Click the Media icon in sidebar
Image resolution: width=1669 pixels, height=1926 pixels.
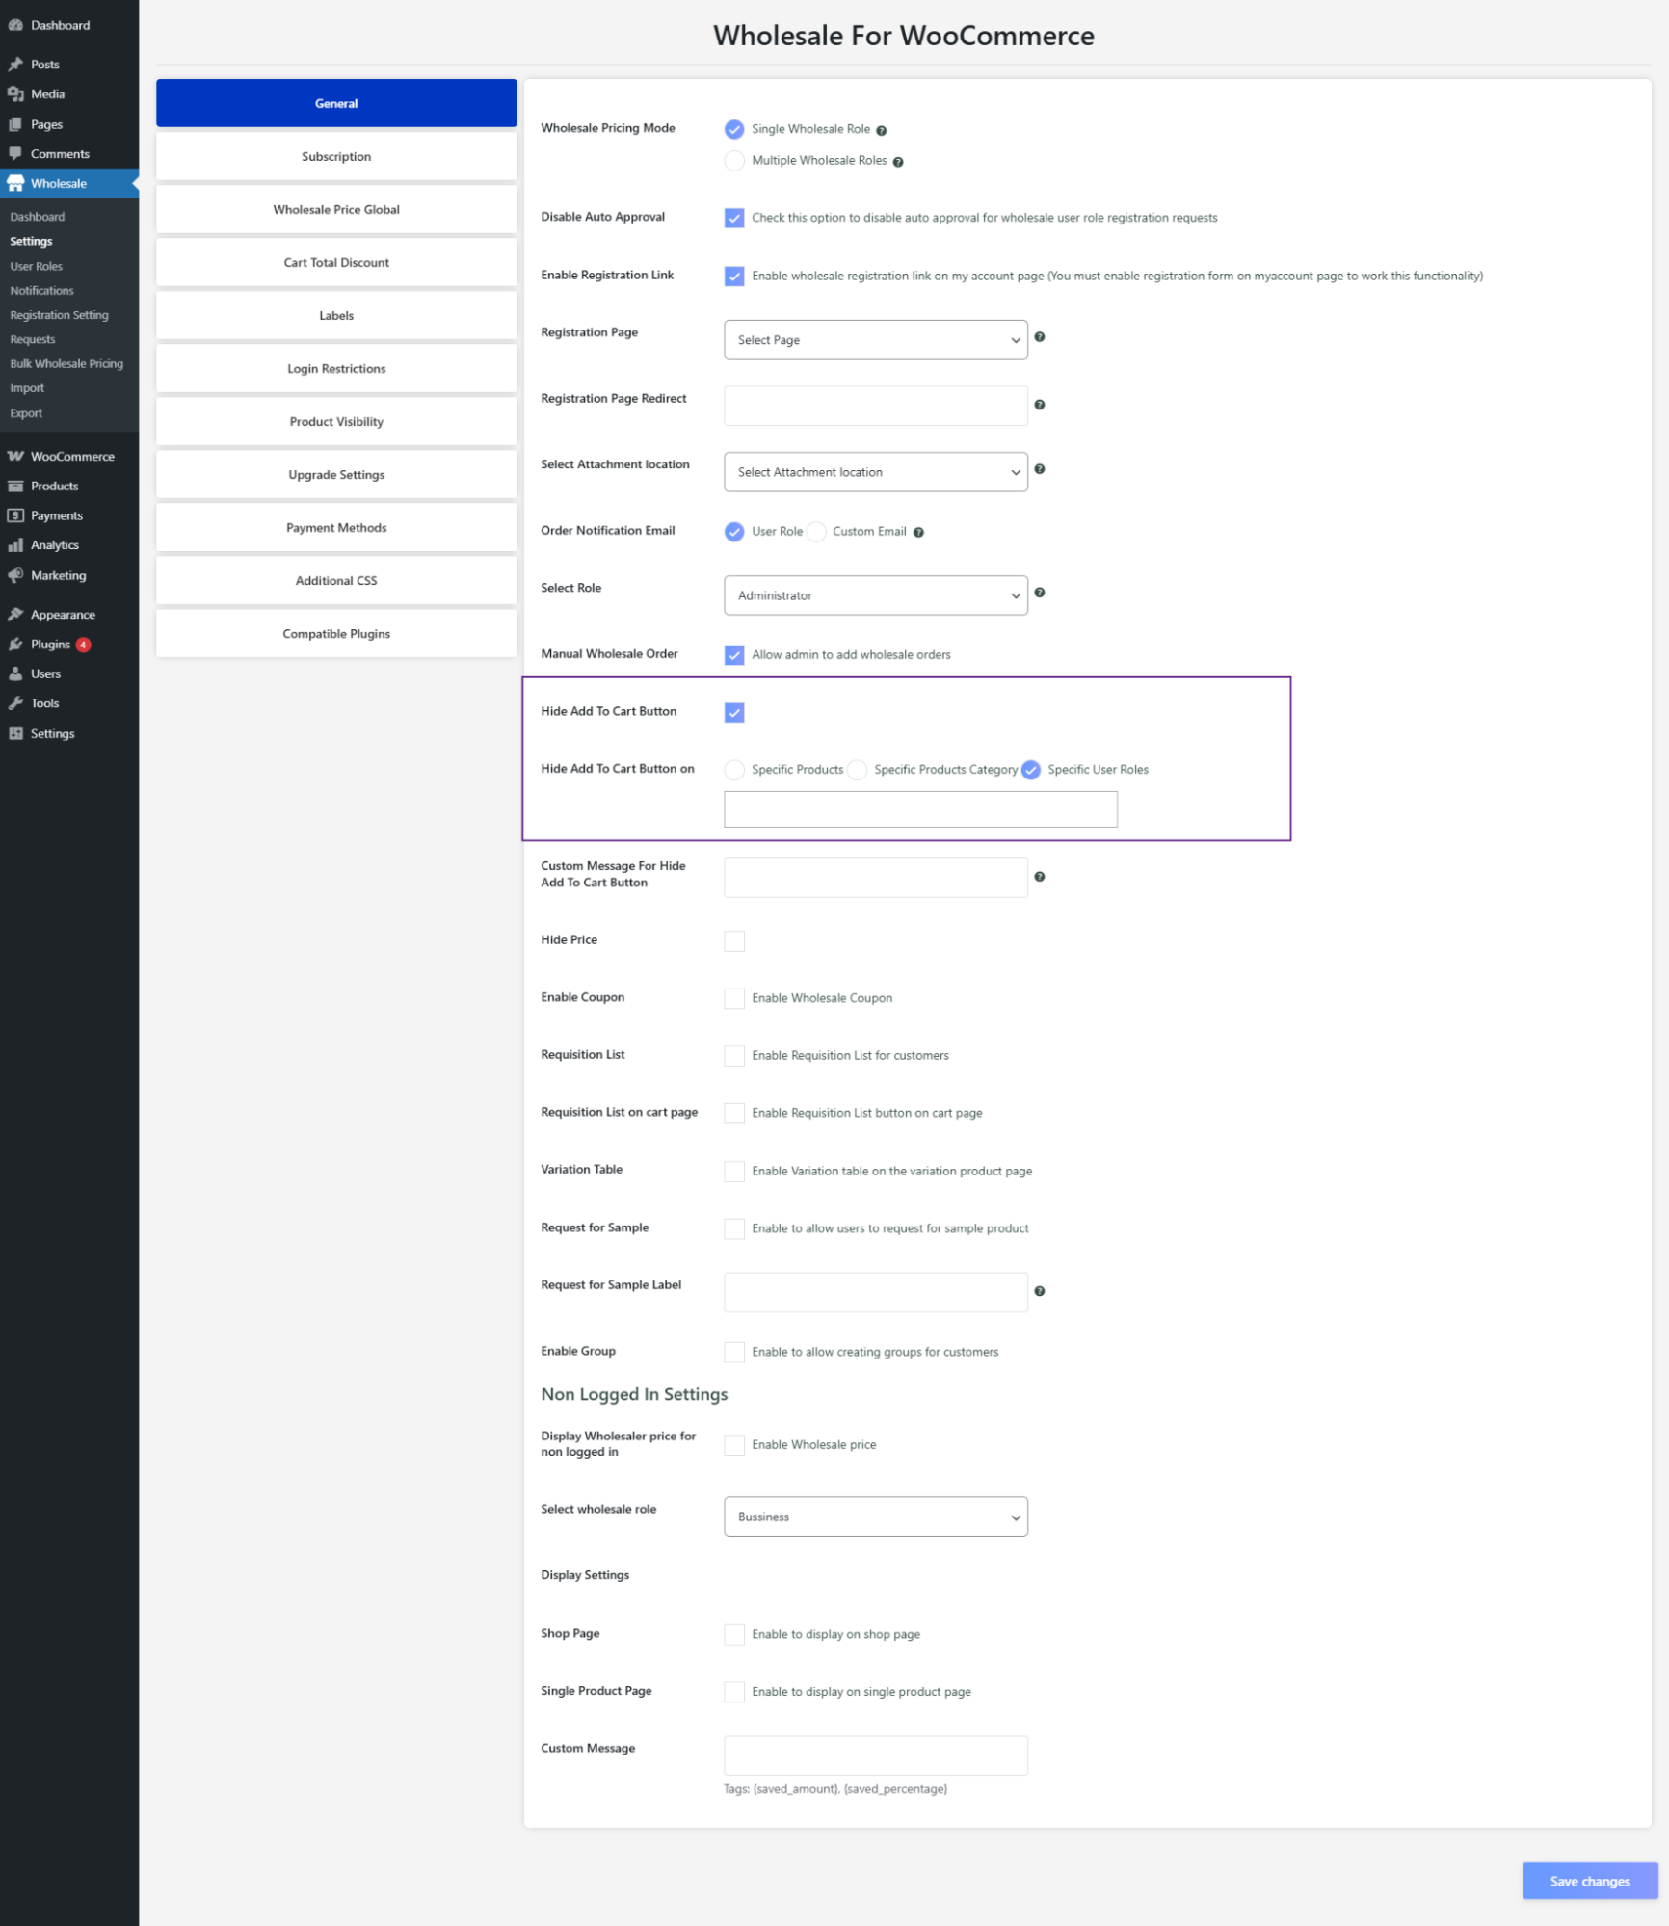tap(15, 94)
